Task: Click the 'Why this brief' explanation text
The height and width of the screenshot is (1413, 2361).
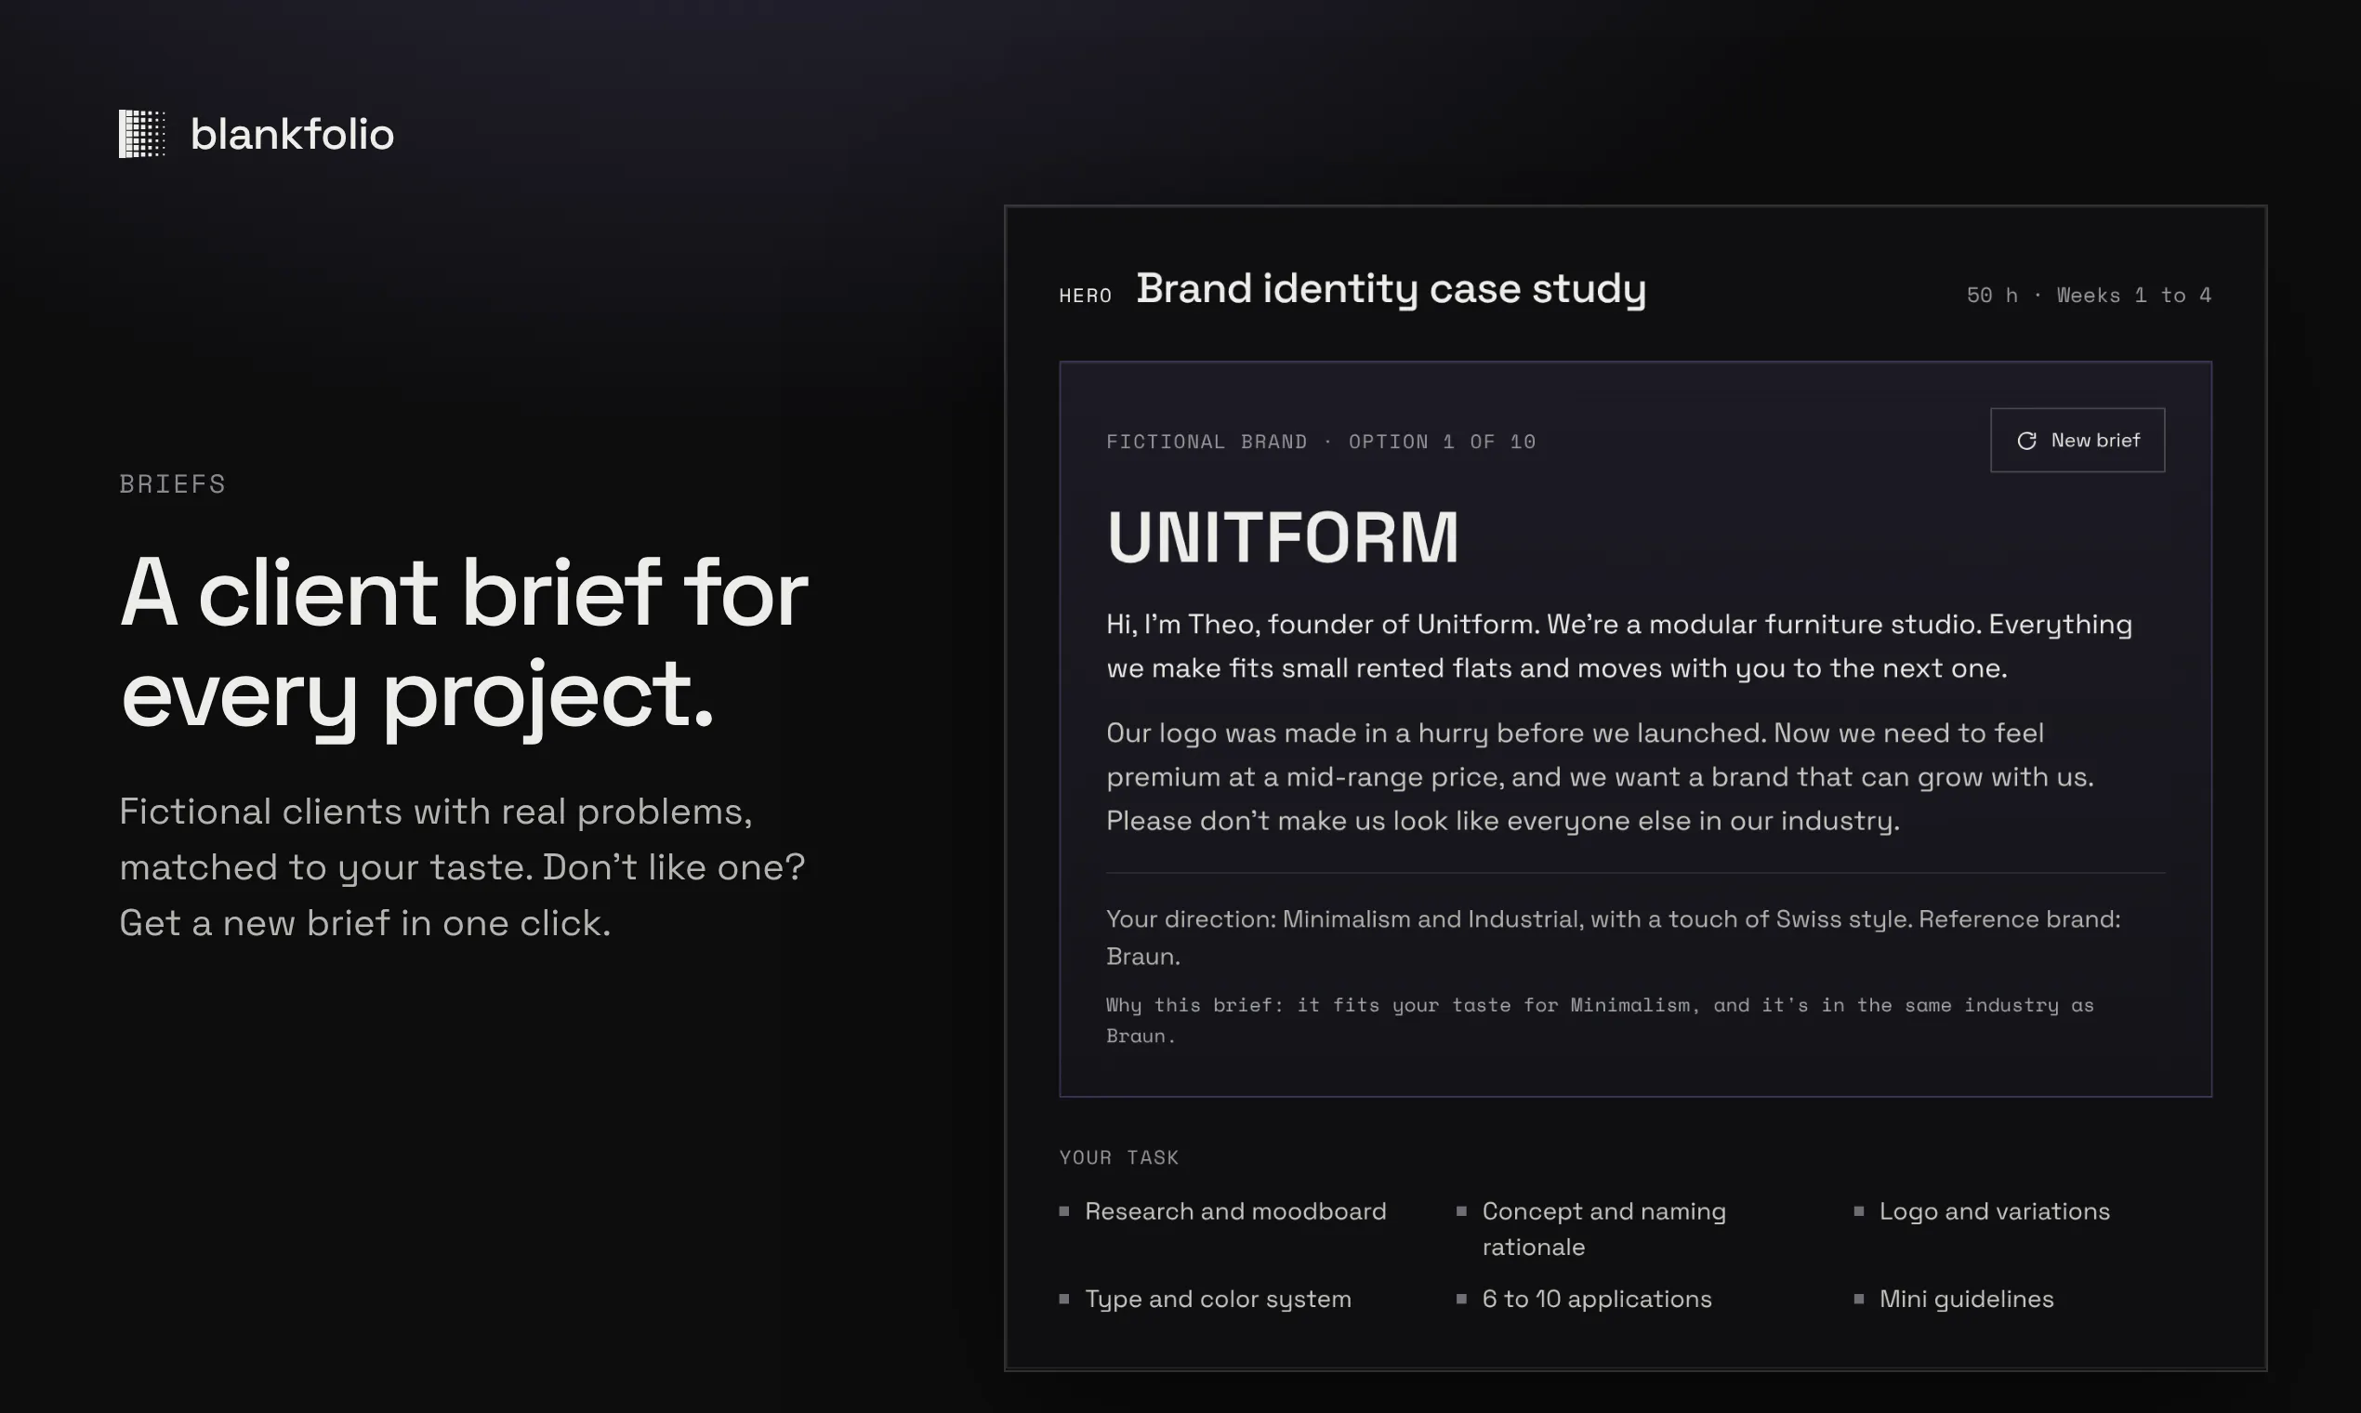Action: [x=1600, y=1020]
